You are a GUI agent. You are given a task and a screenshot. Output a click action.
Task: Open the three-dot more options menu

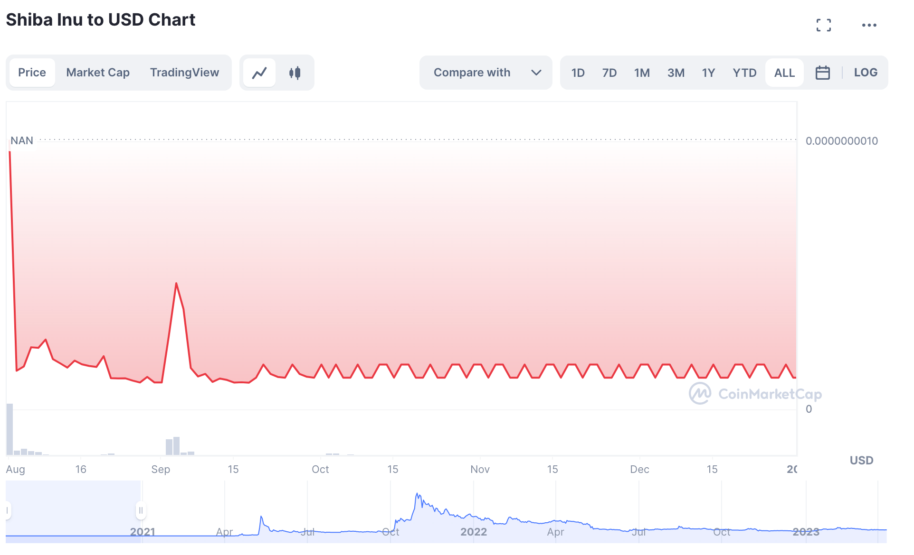869,25
